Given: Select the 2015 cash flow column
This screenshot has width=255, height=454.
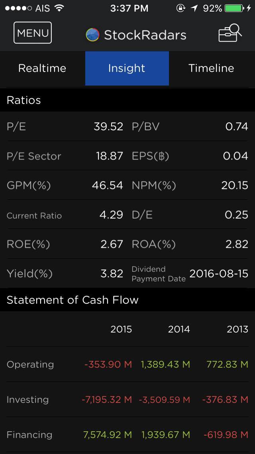Looking at the screenshot, I should point(121,329).
